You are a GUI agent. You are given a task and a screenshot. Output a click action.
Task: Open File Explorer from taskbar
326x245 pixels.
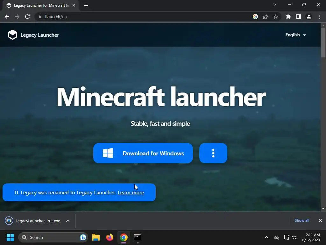coord(96,237)
